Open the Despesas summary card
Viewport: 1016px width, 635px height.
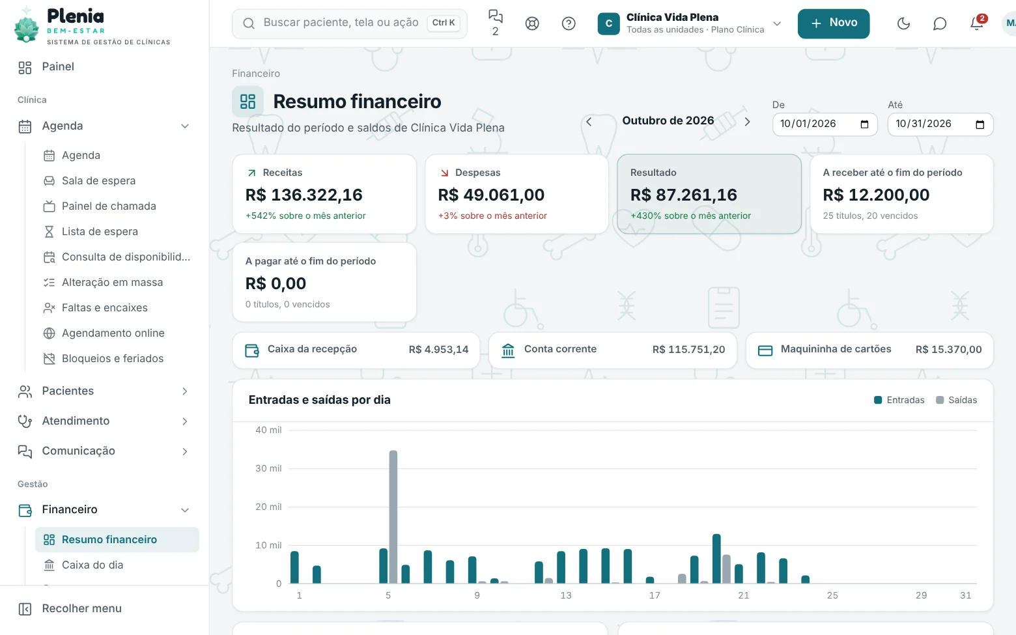(x=516, y=194)
